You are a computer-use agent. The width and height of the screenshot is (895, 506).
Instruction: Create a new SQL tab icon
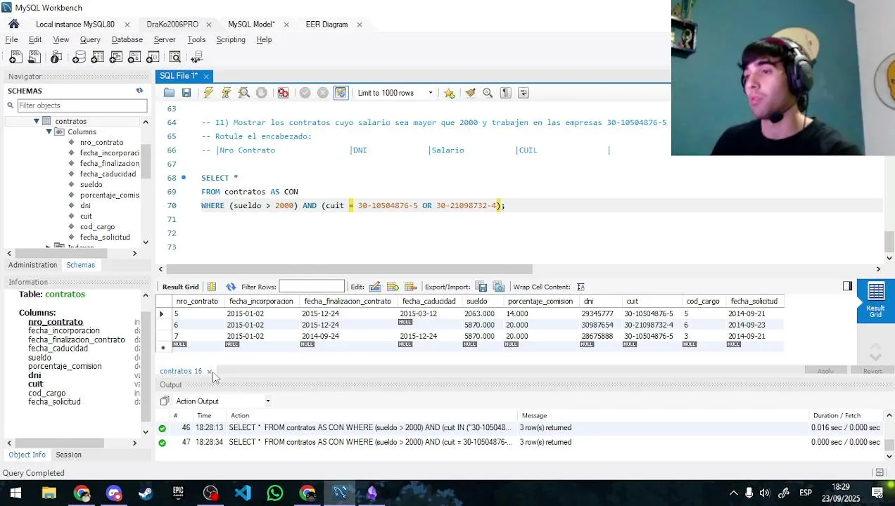tap(15, 57)
